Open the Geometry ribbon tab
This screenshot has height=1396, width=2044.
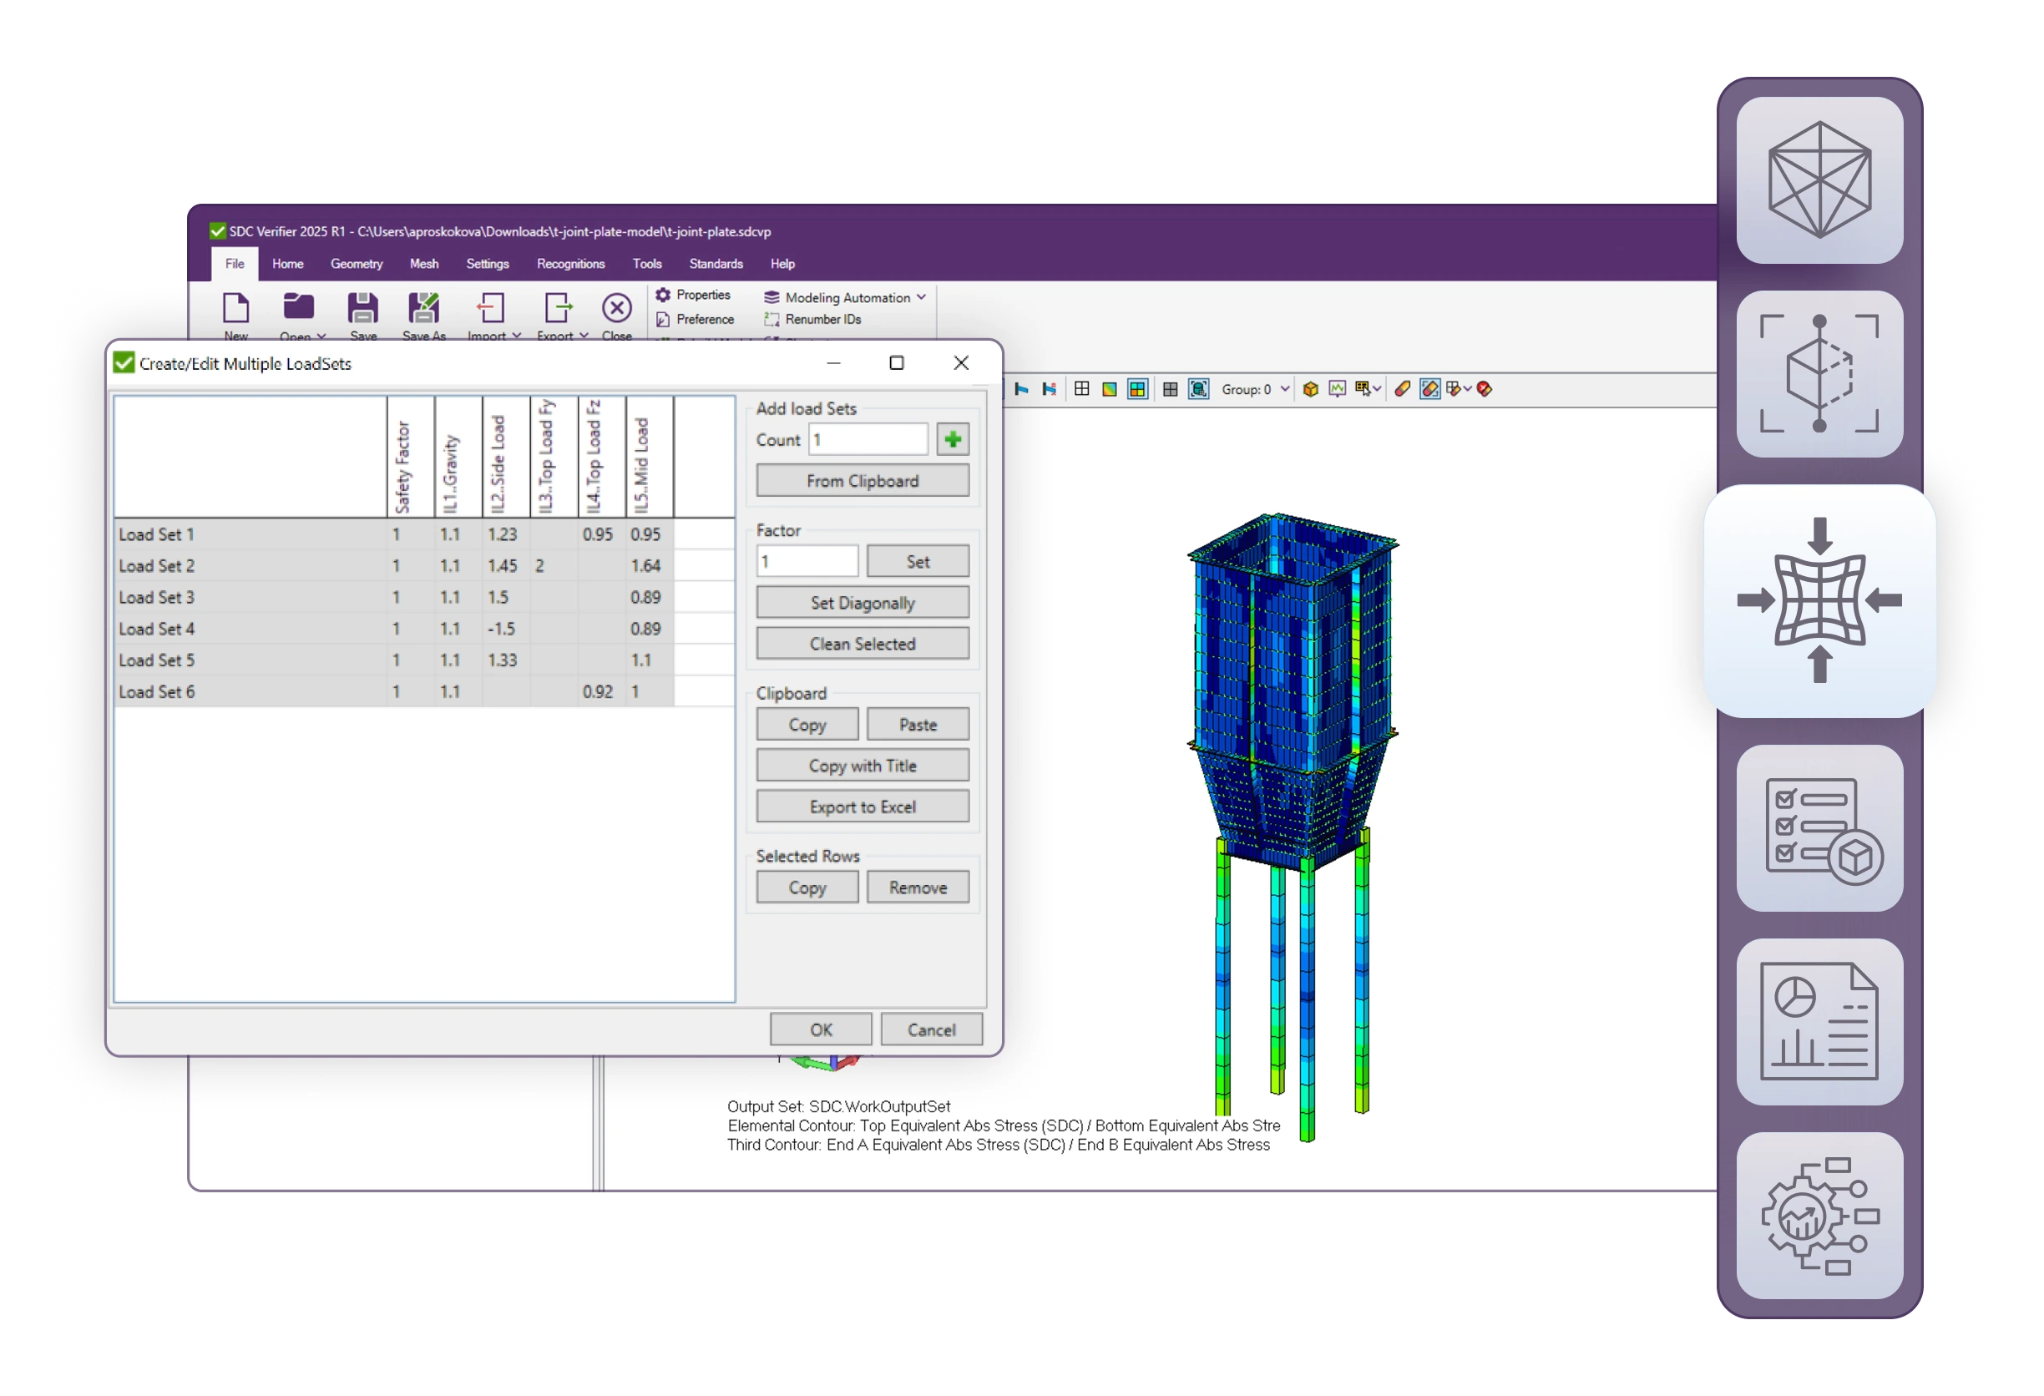357,264
